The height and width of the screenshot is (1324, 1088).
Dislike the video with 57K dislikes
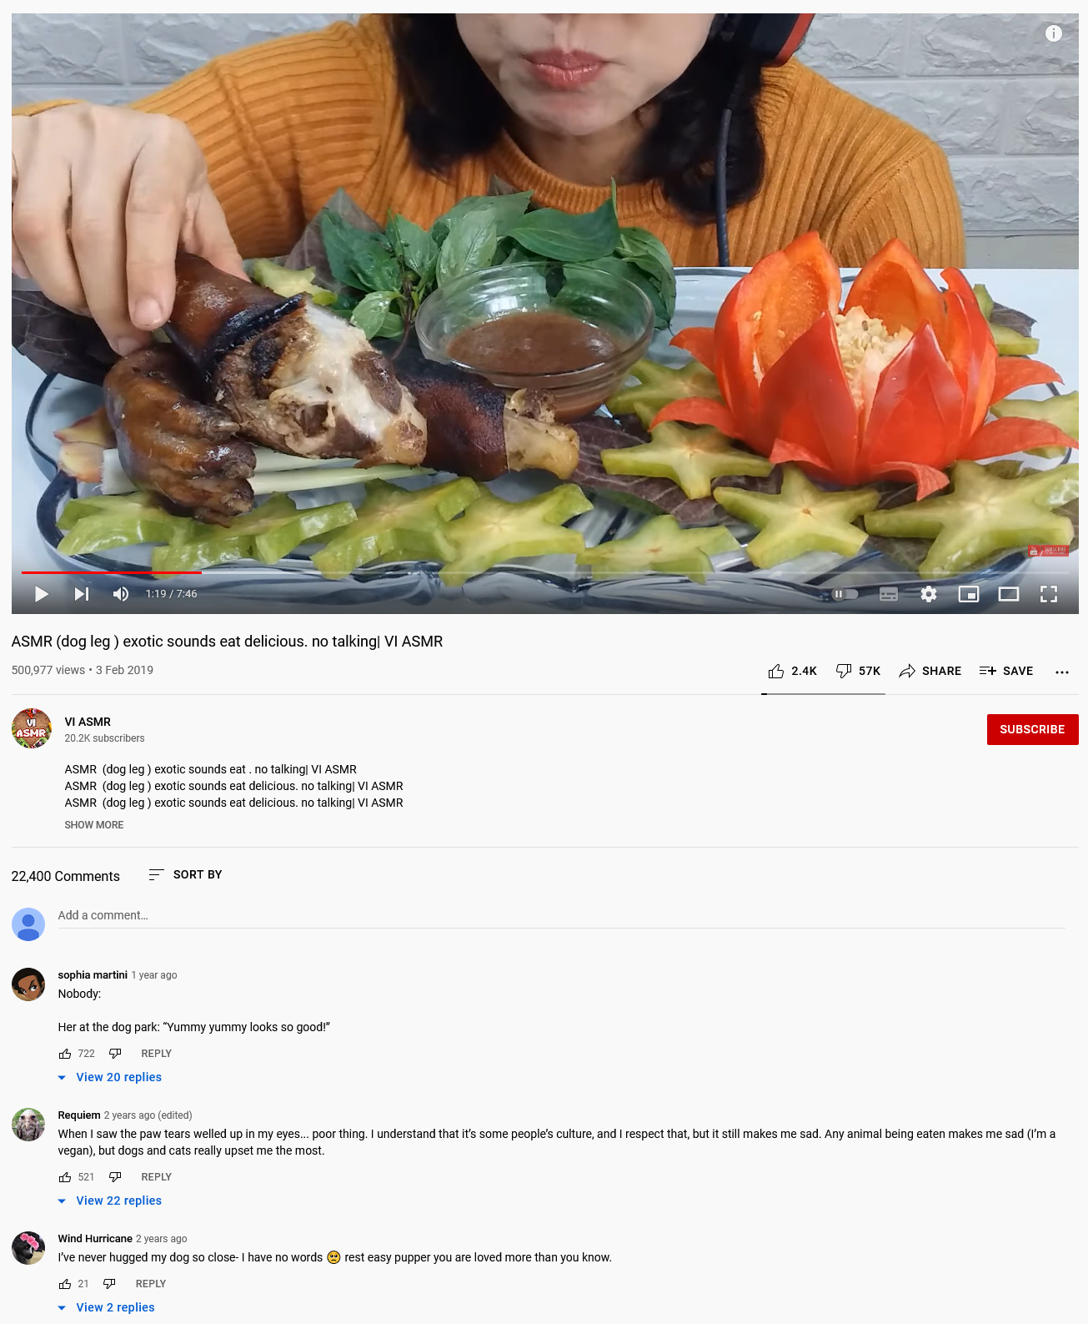858,671
